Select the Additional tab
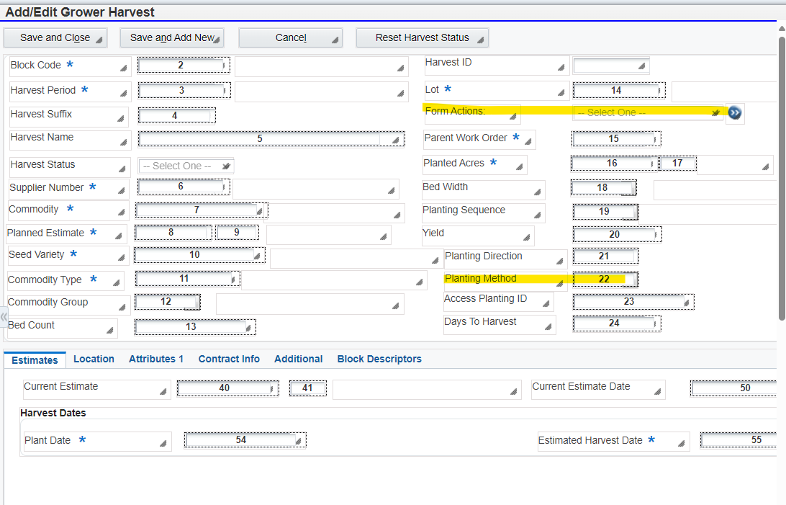 coord(298,359)
